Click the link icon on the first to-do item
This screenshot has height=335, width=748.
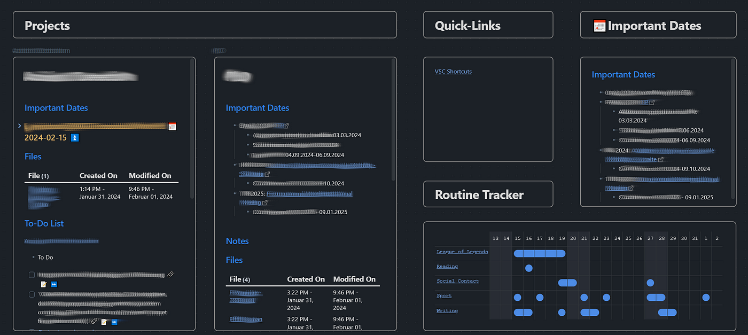pos(170,275)
